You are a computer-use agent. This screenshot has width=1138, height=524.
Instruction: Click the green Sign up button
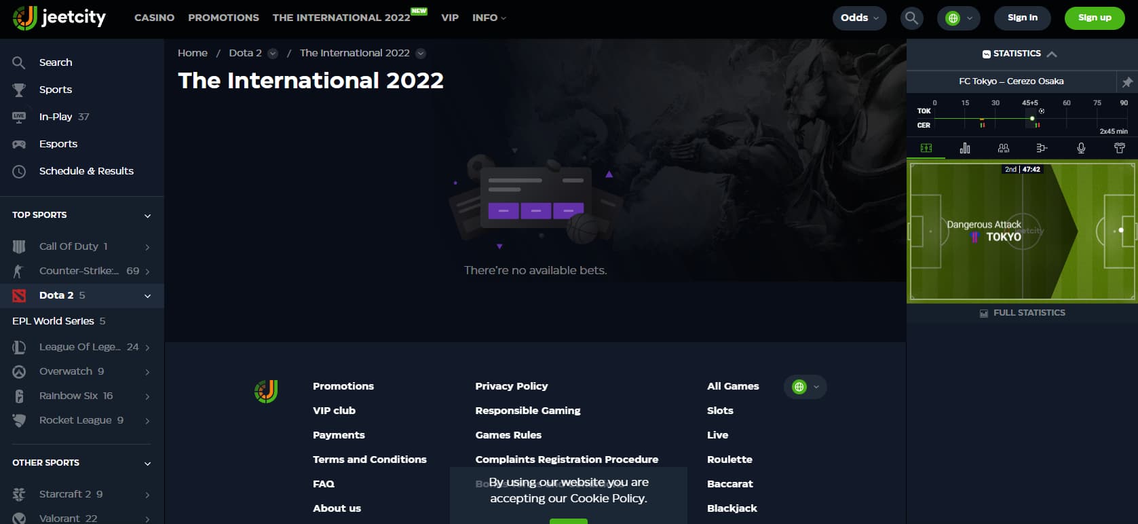click(1095, 18)
